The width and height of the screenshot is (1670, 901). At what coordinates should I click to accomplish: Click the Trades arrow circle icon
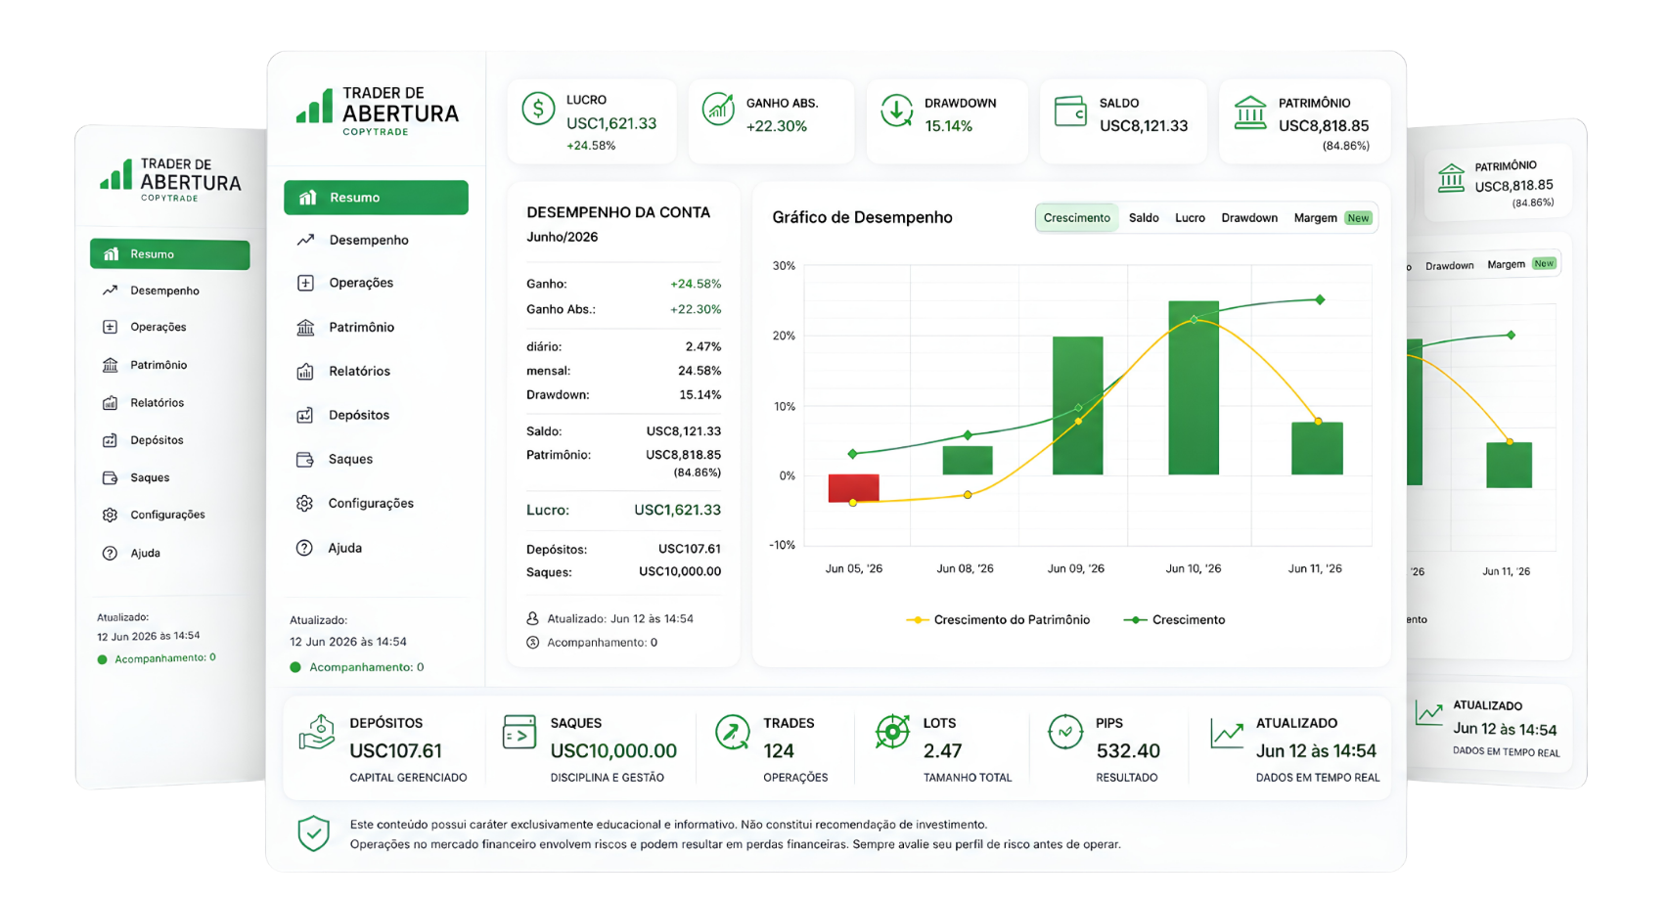733,732
